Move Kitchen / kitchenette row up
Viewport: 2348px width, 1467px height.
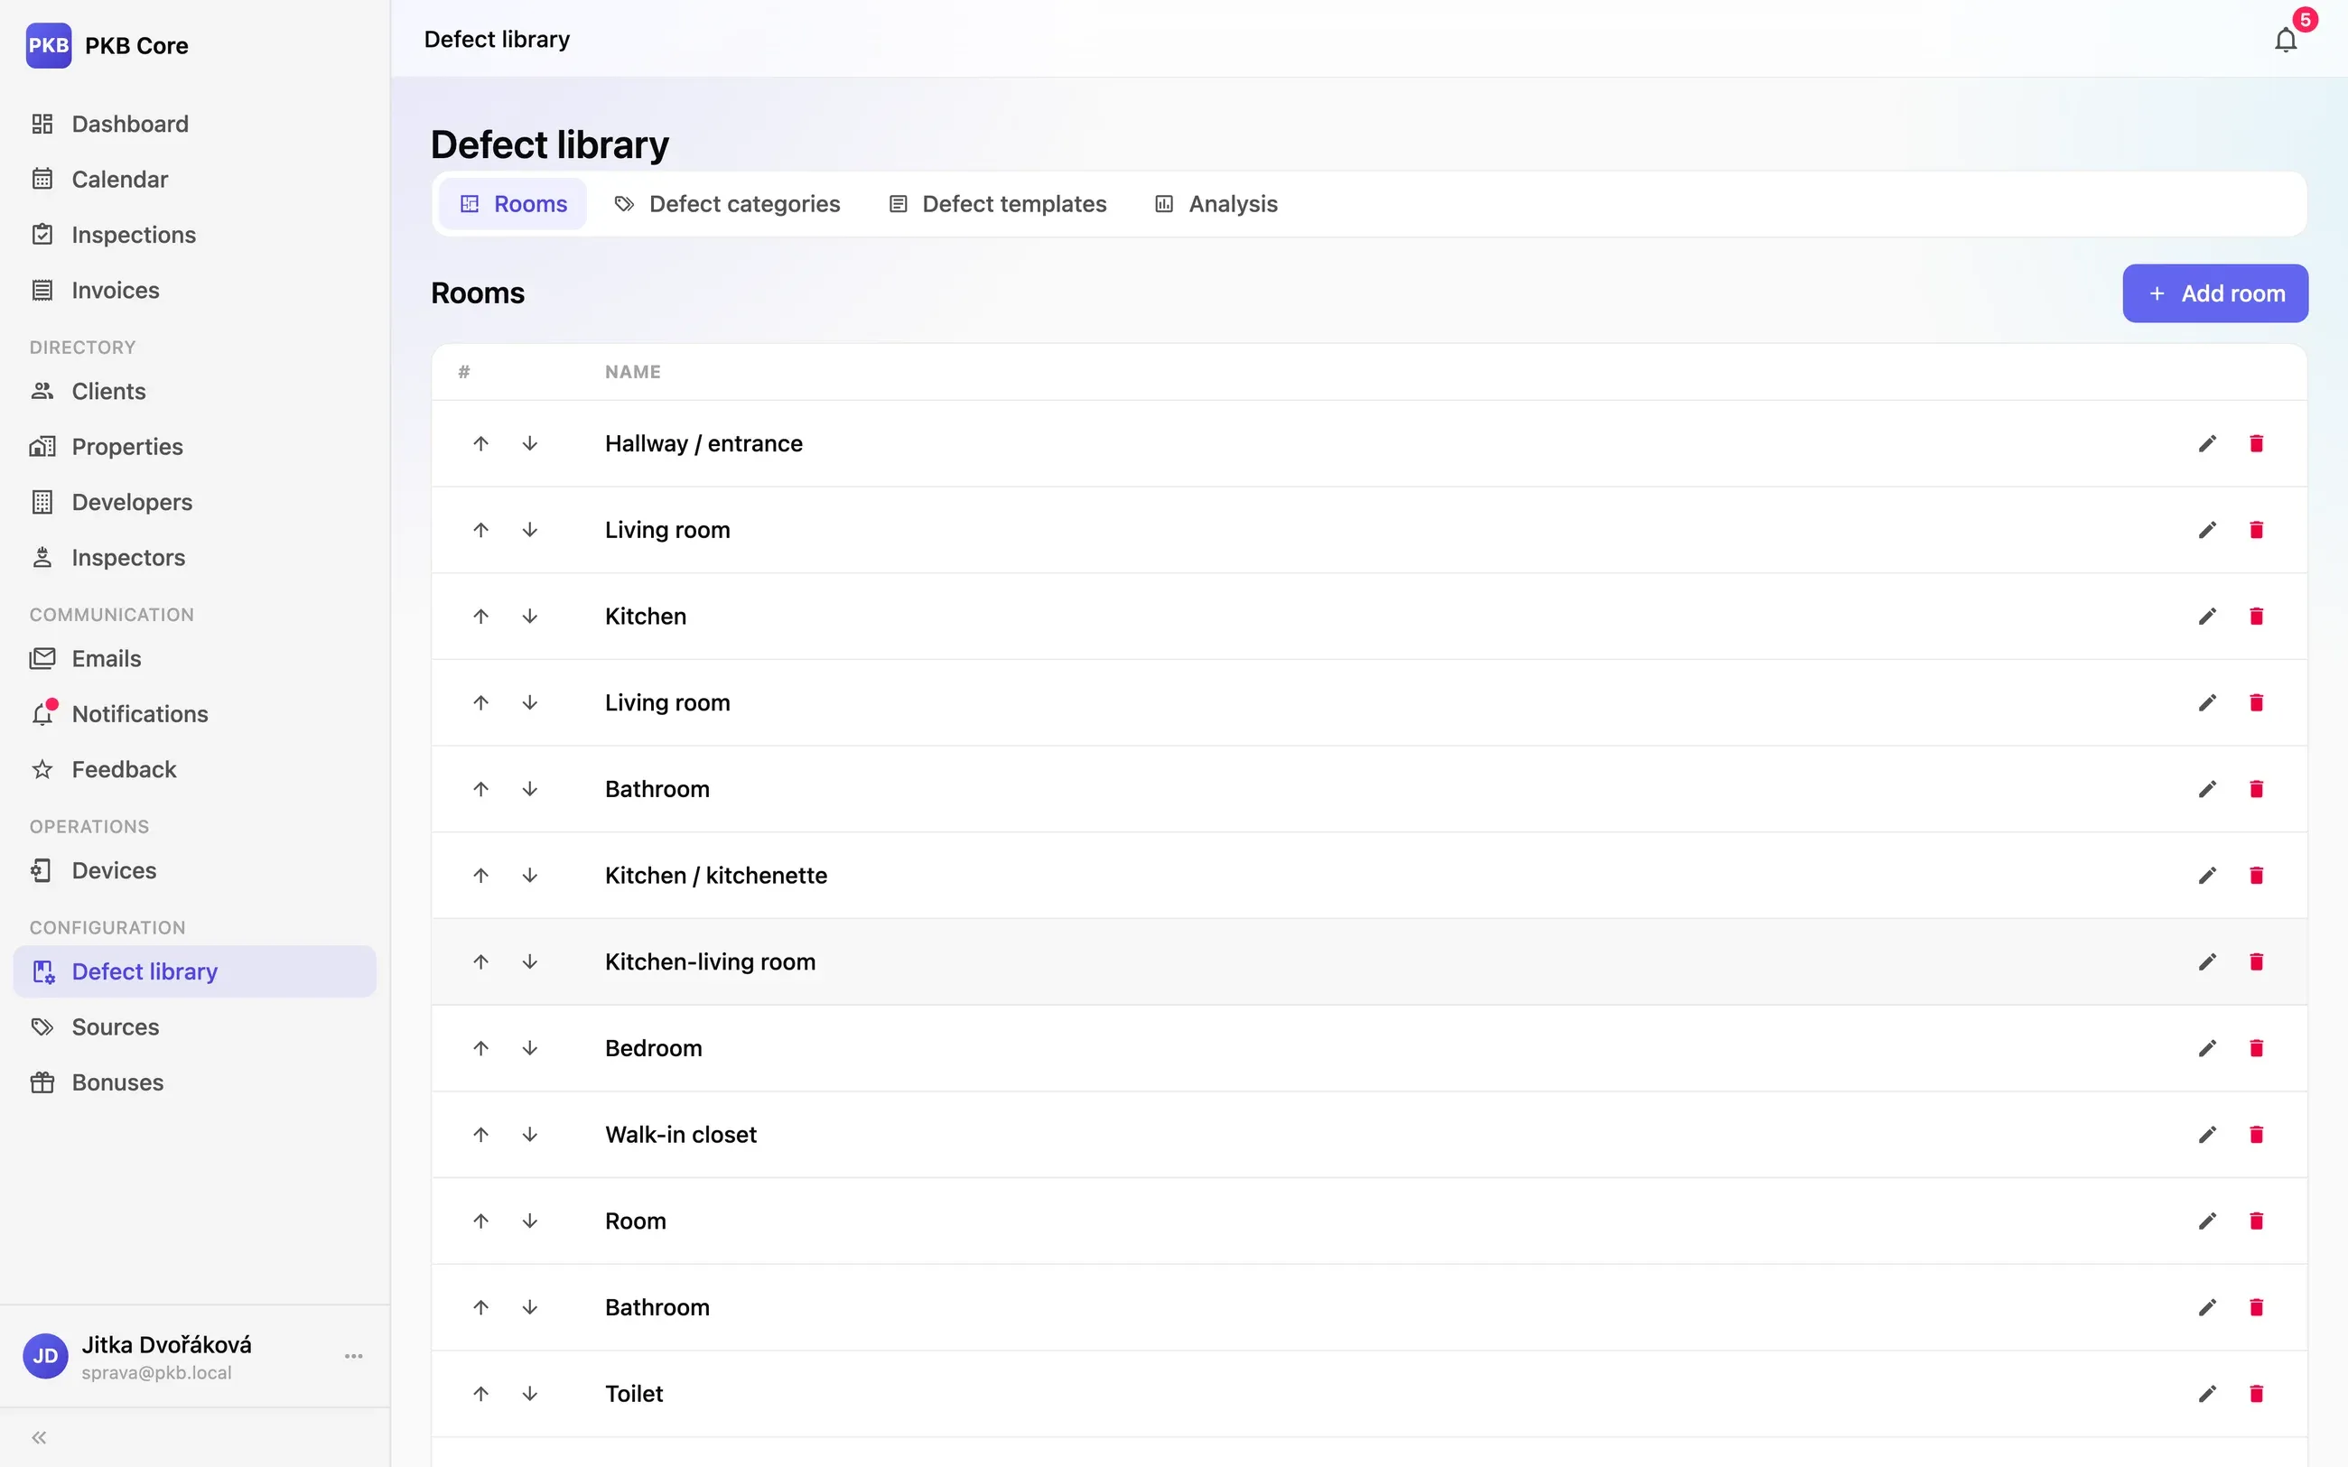click(x=480, y=875)
